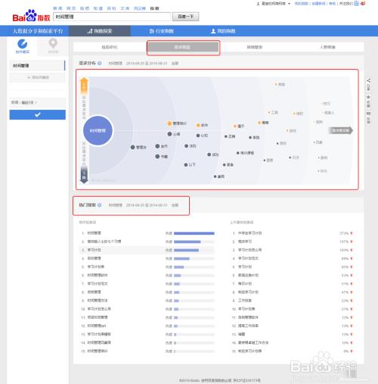
Task: Click the search input containing 时间管理
Action: tap(112, 17)
